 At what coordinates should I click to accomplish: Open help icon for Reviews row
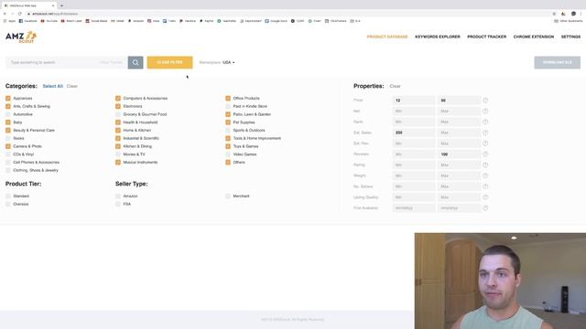click(x=485, y=154)
